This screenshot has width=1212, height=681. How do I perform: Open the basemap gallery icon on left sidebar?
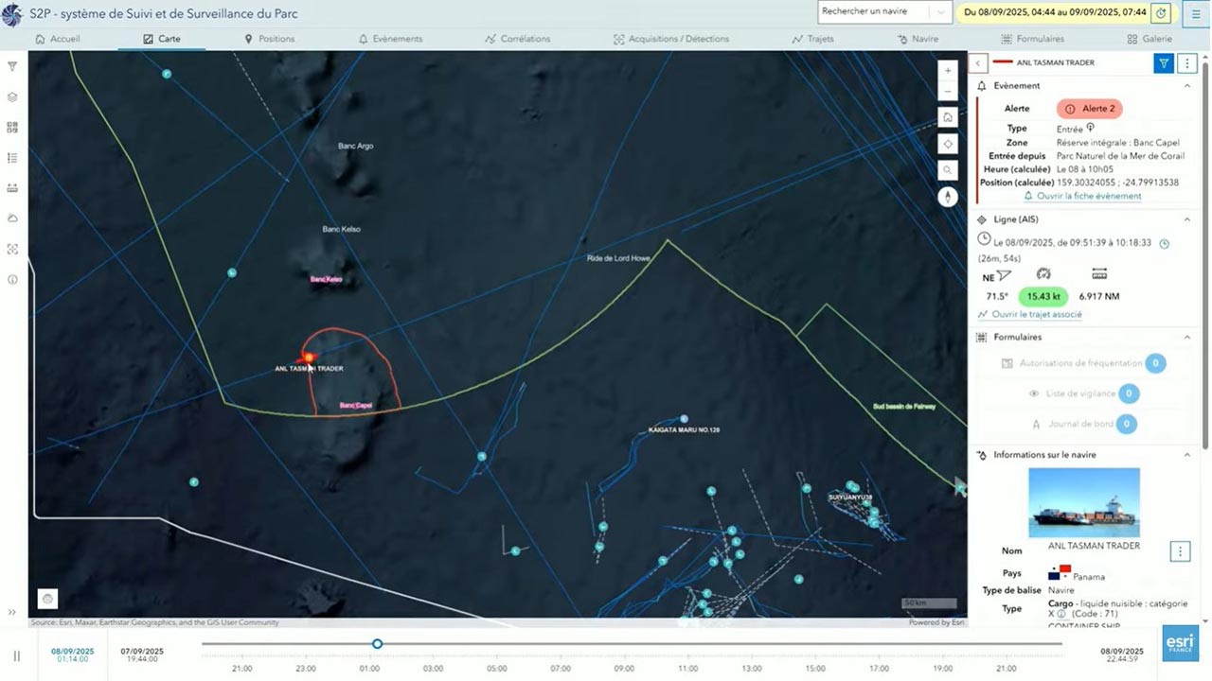12,127
